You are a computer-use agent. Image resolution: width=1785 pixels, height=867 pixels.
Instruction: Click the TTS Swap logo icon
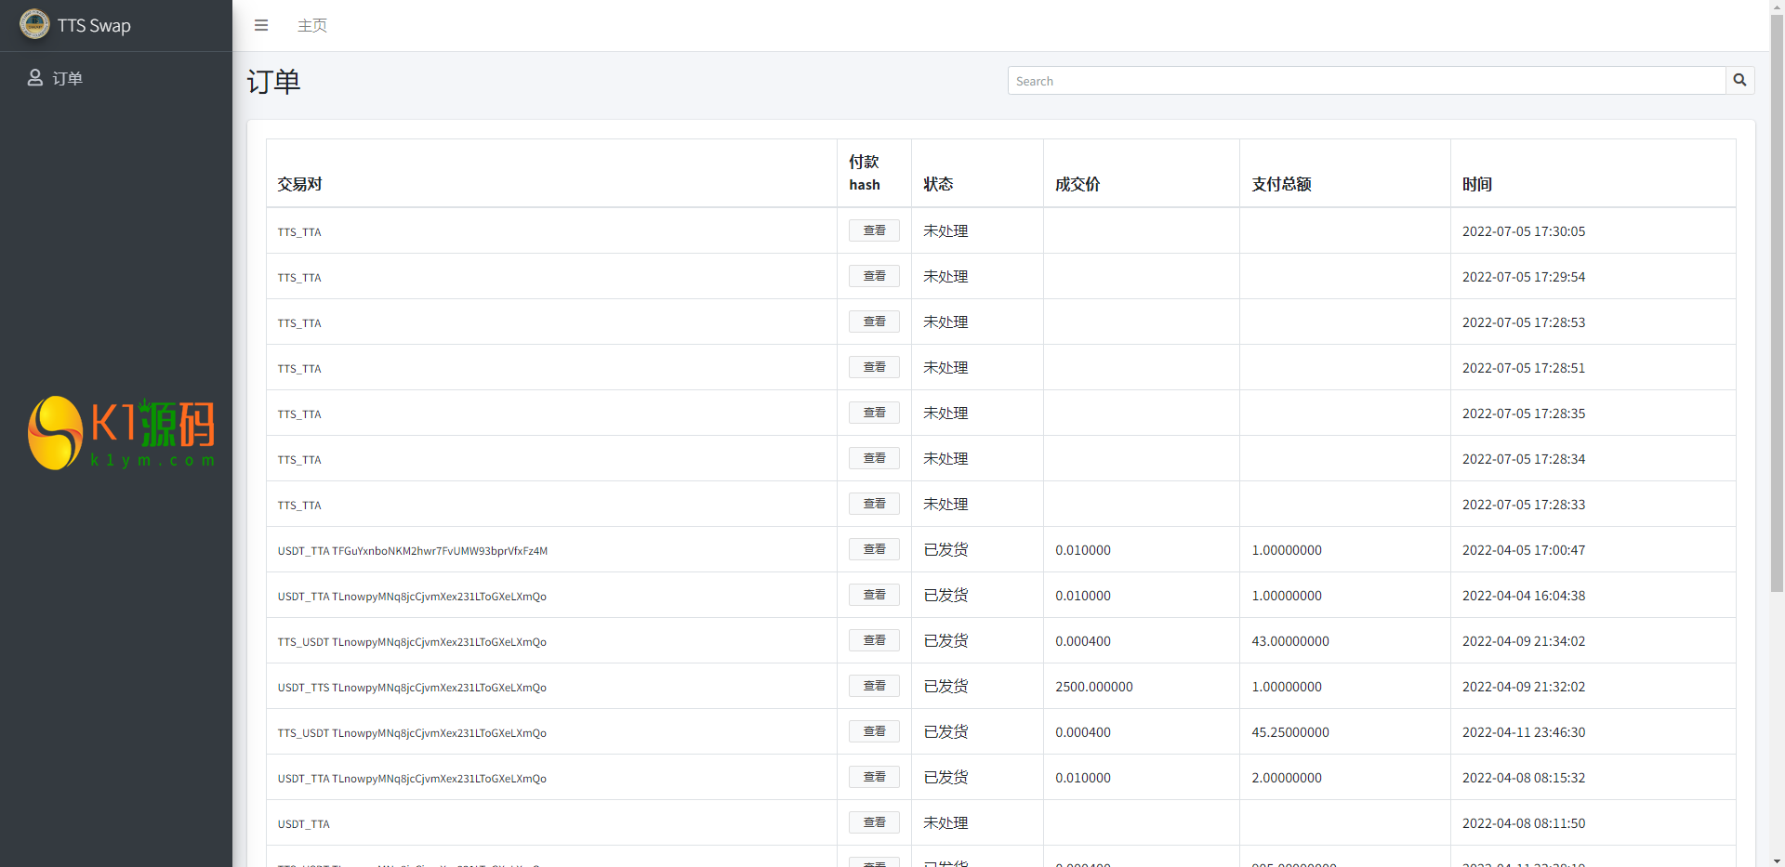coord(34,25)
